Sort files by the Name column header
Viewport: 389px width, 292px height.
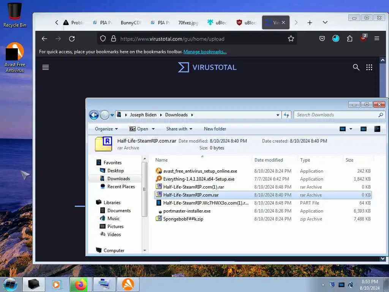pyautogui.click(x=202, y=160)
